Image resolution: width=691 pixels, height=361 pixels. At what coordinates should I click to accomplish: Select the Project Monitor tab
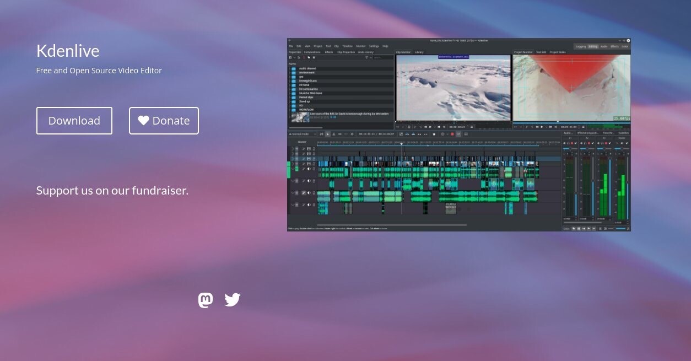[523, 52]
